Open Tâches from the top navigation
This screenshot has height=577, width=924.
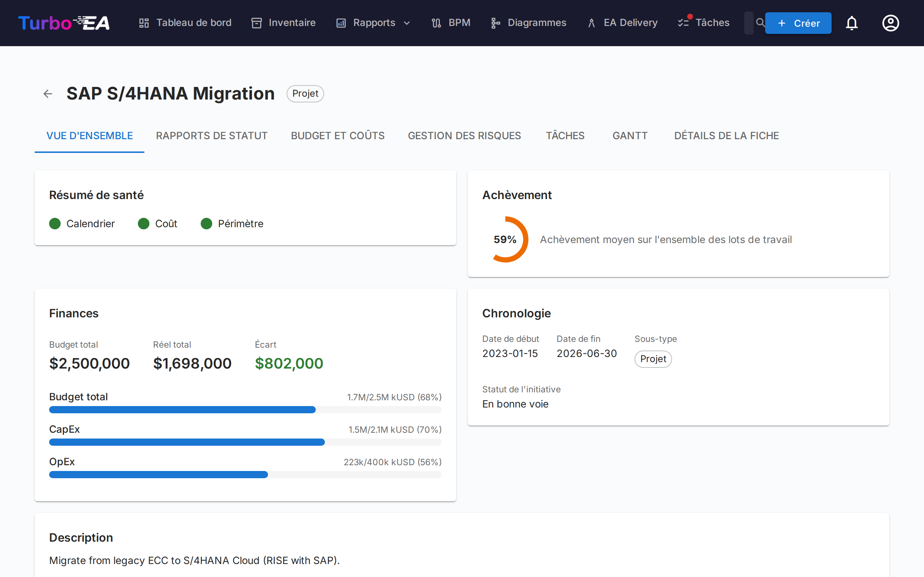click(x=704, y=23)
